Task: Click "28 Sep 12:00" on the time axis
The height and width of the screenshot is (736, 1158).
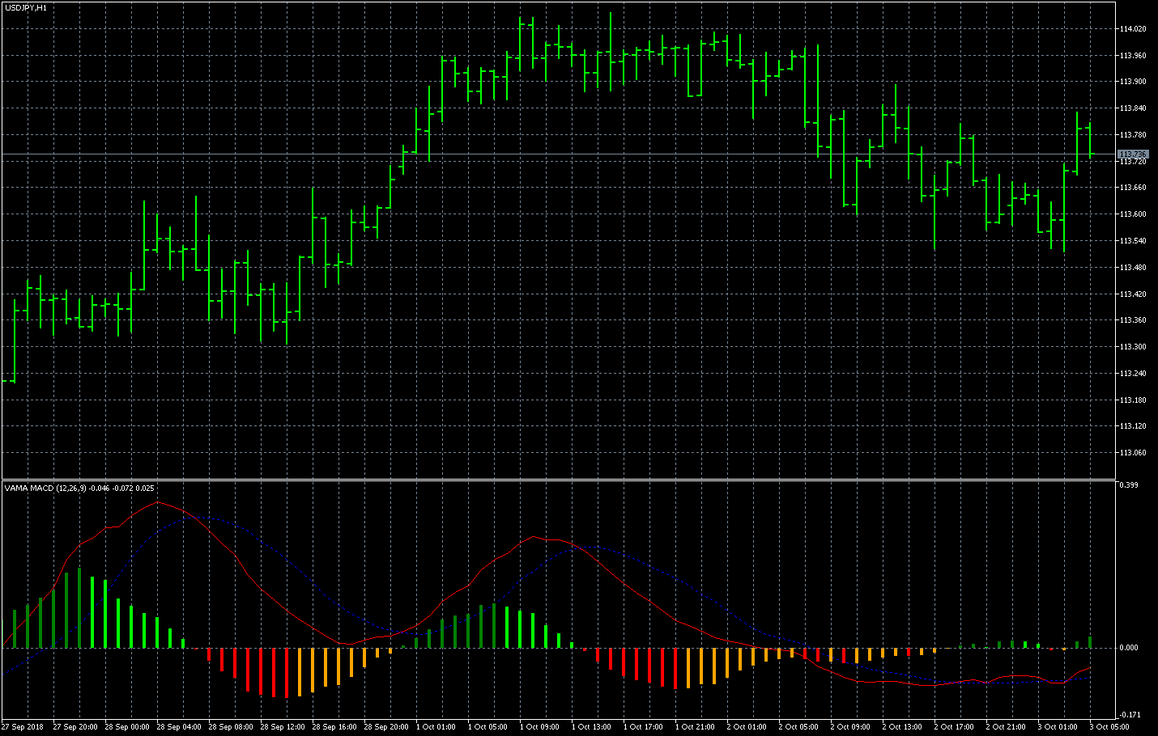Action: [x=283, y=727]
